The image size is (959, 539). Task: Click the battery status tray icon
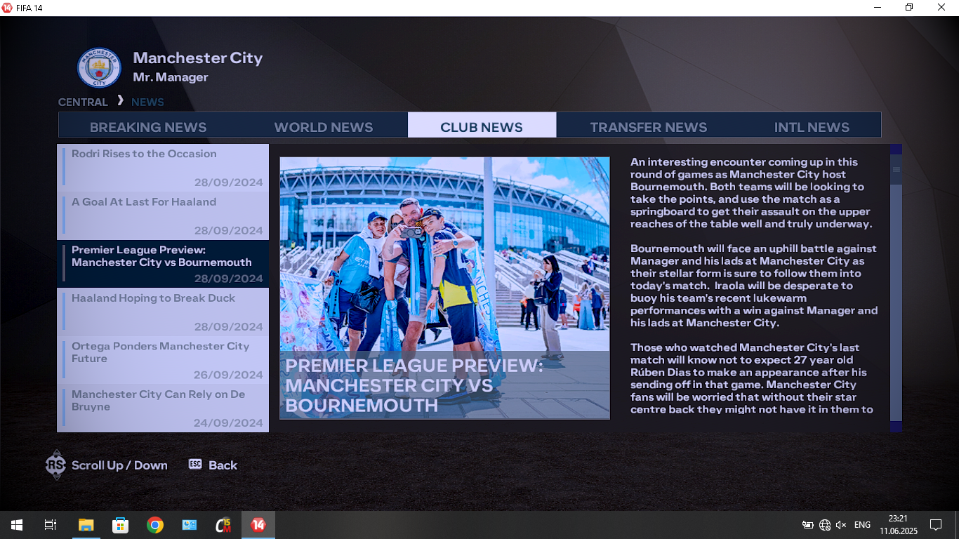(x=808, y=525)
